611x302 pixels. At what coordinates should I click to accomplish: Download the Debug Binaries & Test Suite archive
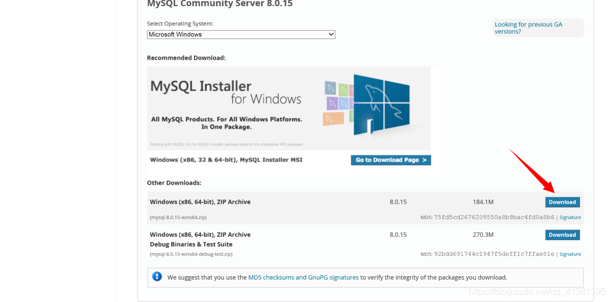tap(562, 235)
